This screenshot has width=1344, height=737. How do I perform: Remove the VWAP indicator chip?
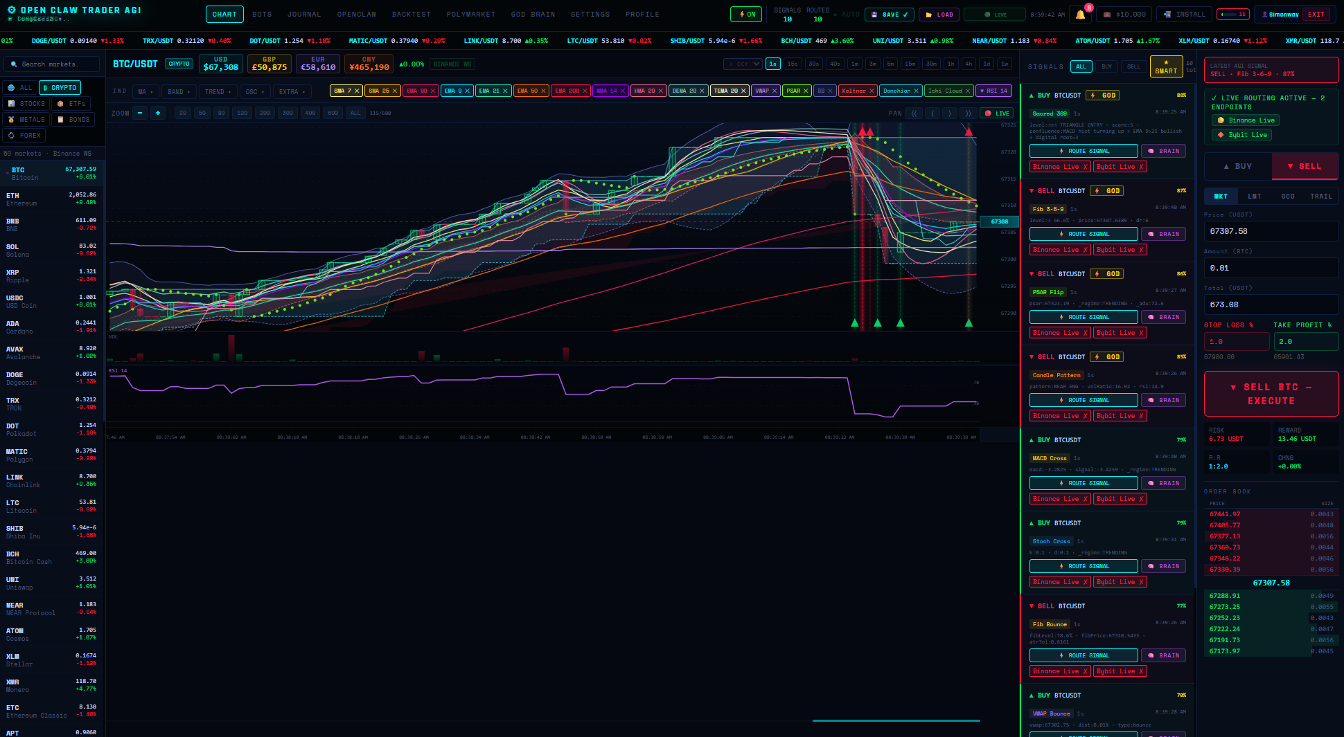(x=775, y=91)
